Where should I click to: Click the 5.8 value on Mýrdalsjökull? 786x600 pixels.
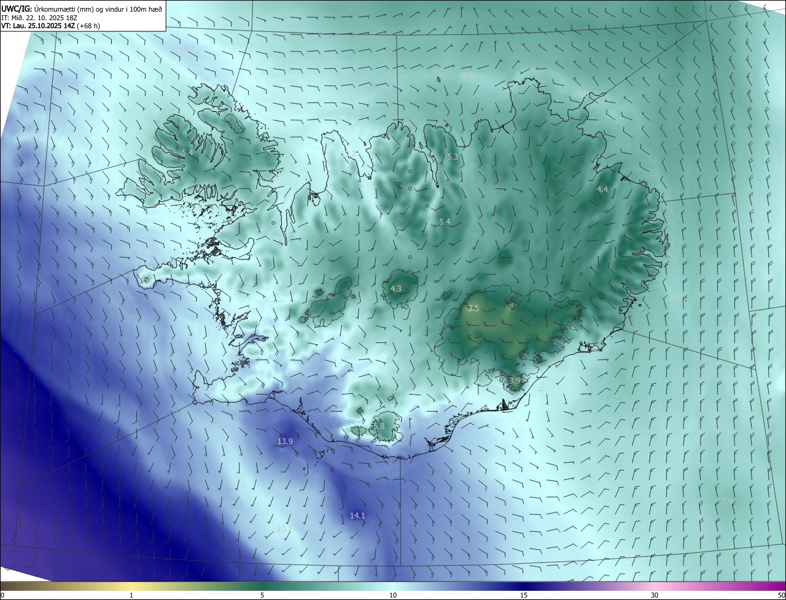pyautogui.click(x=378, y=426)
